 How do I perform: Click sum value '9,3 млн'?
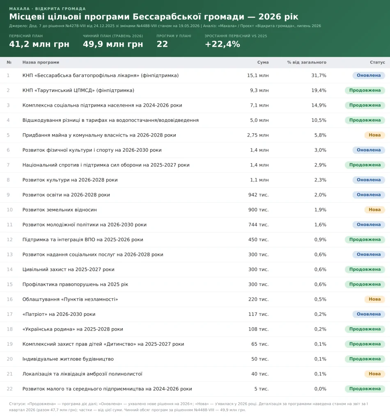pyautogui.click(x=259, y=91)
